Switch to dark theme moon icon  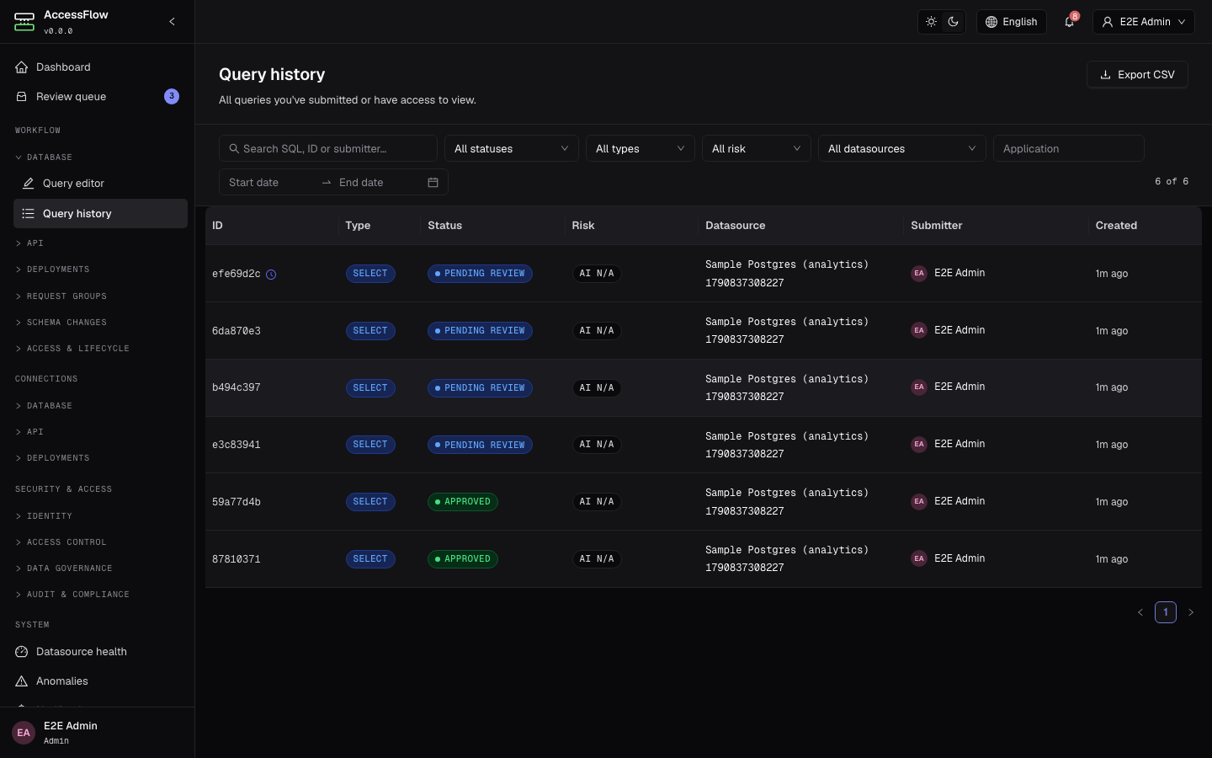pos(954,22)
